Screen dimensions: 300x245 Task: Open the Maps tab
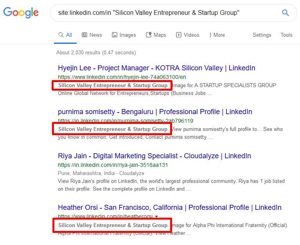point(156,35)
